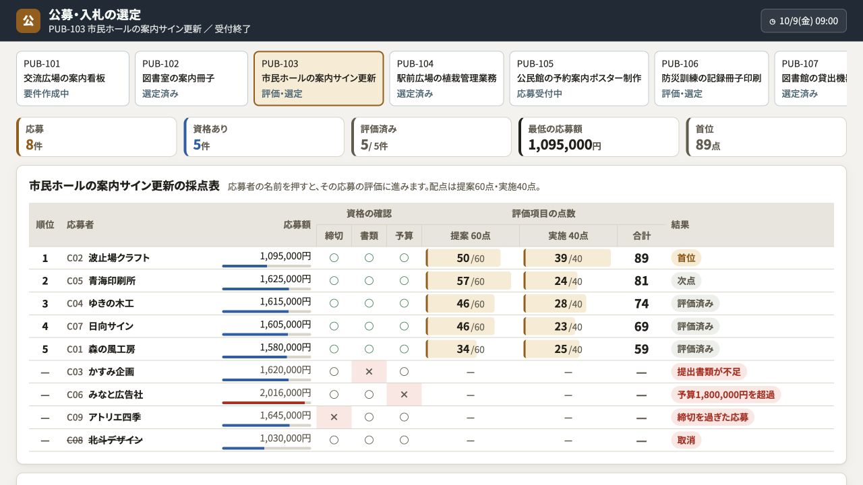Screen dimensions: 863x485
Task: Click the 提案 60点 column header
Action: coord(471,236)
